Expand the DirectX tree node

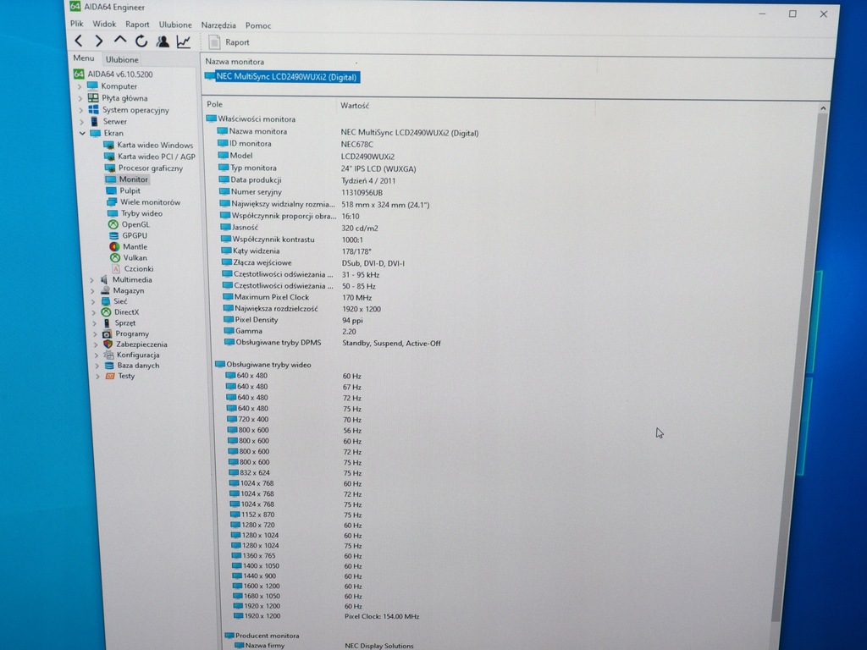pyautogui.click(x=93, y=312)
